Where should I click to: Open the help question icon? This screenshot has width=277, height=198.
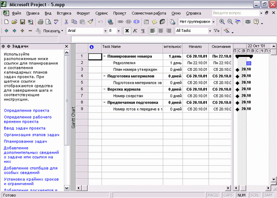[x=256, y=22]
